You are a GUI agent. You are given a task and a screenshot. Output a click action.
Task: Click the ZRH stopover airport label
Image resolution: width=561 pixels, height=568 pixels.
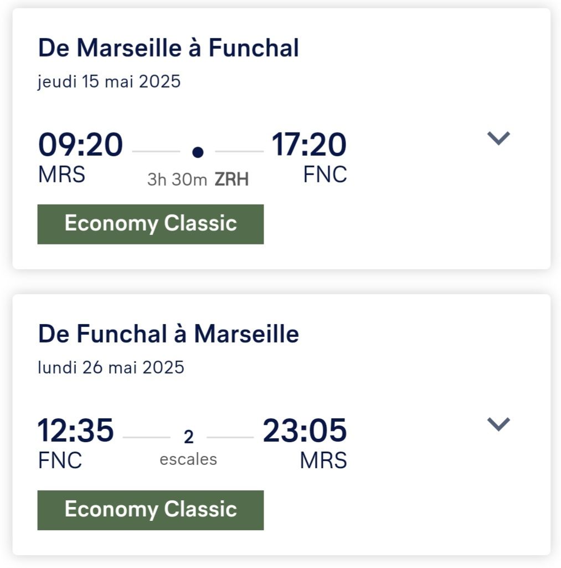(x=231, y=180)
